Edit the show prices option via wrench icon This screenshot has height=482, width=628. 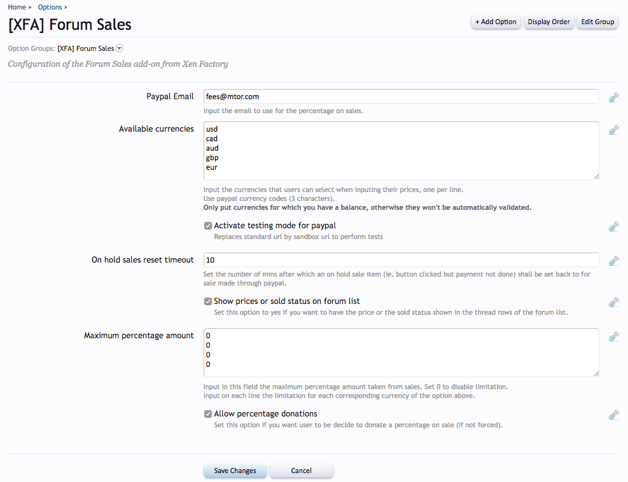tap(614, 302)
